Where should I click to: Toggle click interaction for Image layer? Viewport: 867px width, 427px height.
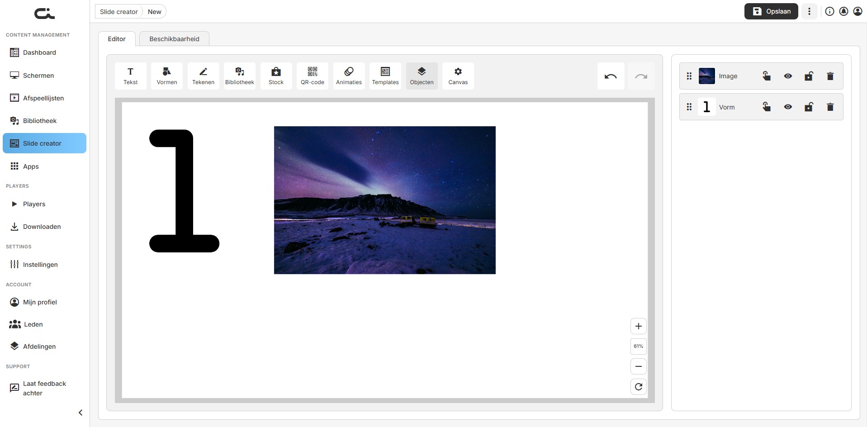766,76
